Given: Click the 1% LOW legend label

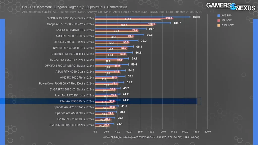Looking at the screenshot, I should [x=227, y=20].
